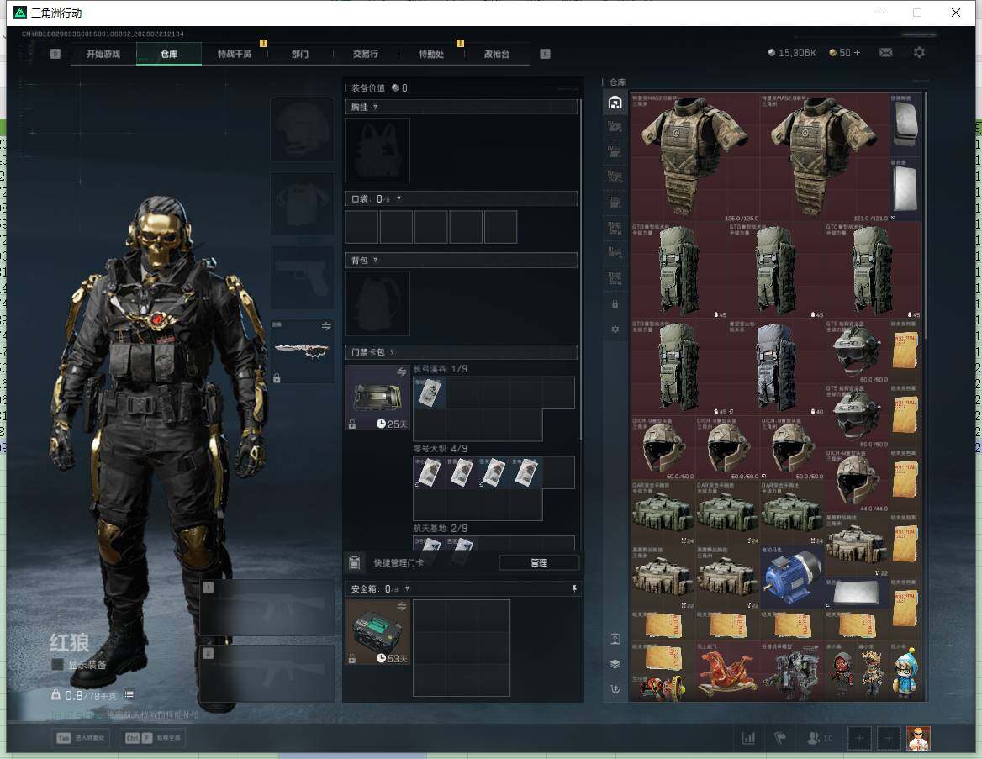Click the left square icon before 开始游戏

[55, 54]
